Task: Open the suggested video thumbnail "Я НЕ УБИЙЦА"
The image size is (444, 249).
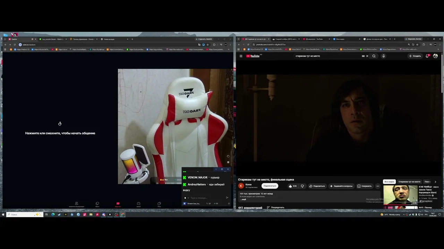Action: (400, 195)
